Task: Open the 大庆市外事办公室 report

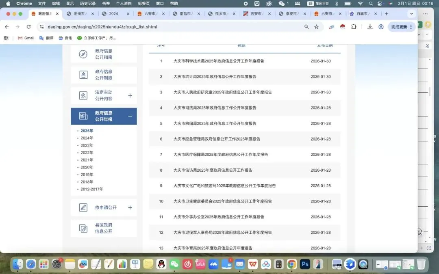Action: [219, 217]
